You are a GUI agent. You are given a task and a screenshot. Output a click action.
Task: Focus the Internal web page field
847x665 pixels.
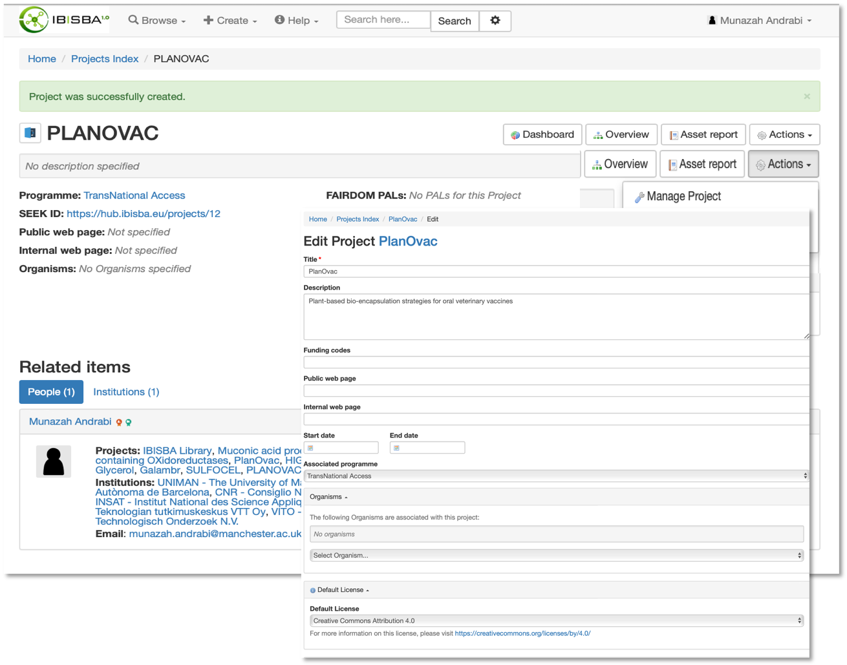(x=556, y=419)
